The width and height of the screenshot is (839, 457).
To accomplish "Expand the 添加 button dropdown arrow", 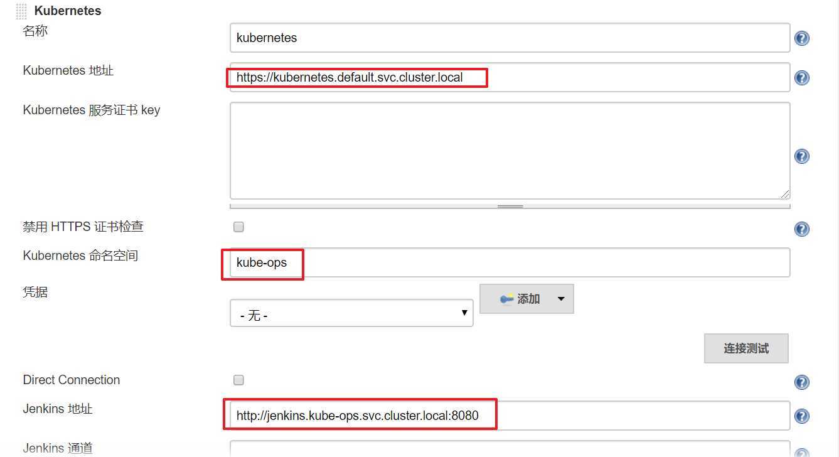I will click(561, 299).
